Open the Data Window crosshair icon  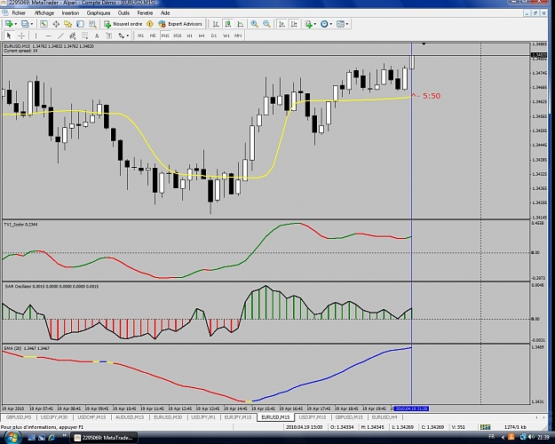56,24
